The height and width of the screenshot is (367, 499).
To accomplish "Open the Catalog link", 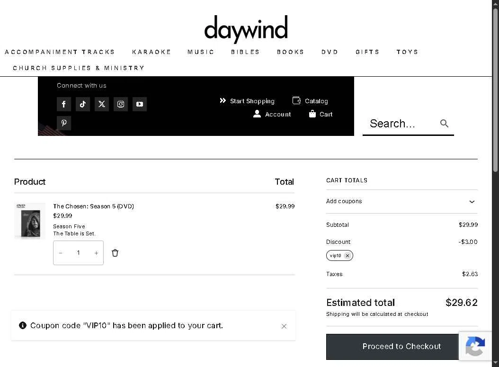I will click(310, 101).
